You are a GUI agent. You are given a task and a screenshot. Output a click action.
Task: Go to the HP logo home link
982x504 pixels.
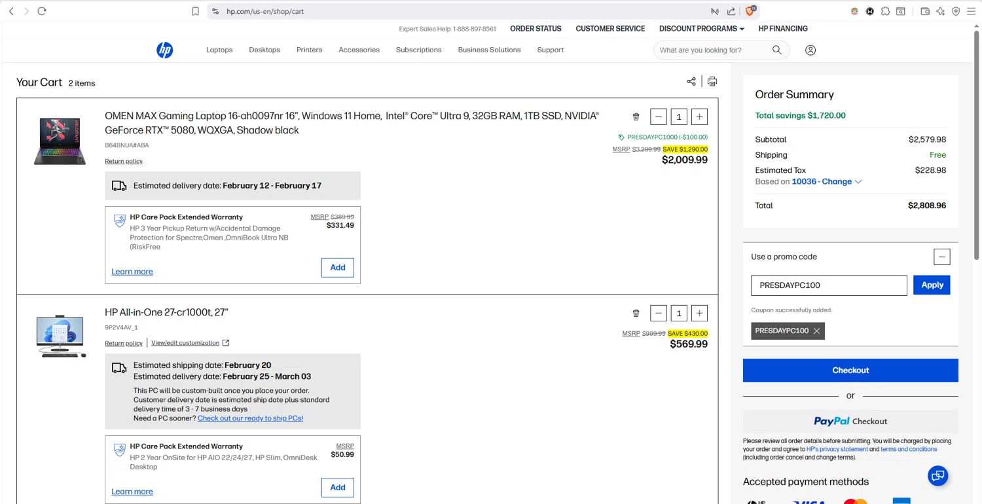click(x=165, y=50)
